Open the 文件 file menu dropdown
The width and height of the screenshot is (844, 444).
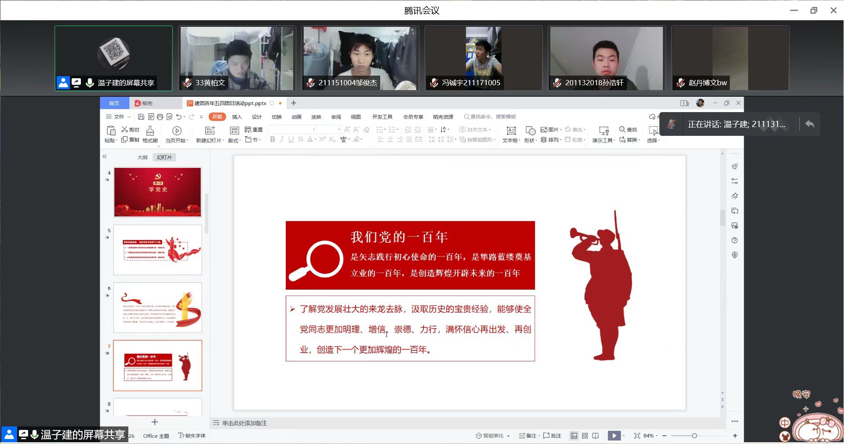[119, 116]
